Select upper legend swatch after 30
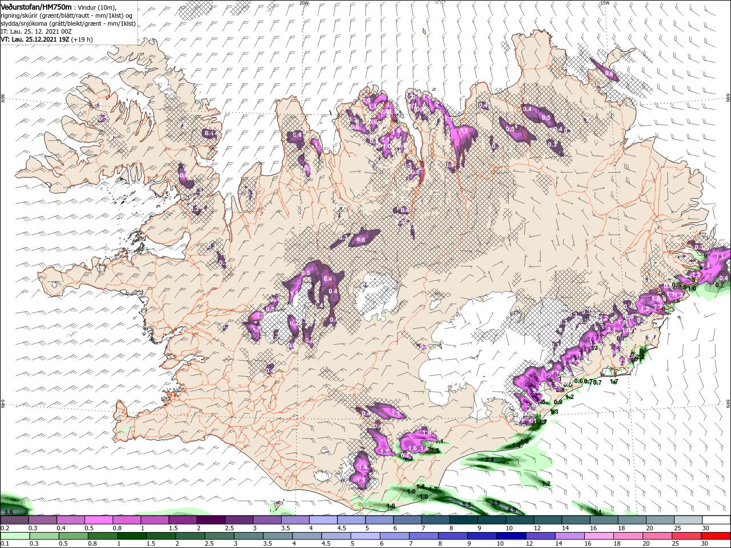 715,520
